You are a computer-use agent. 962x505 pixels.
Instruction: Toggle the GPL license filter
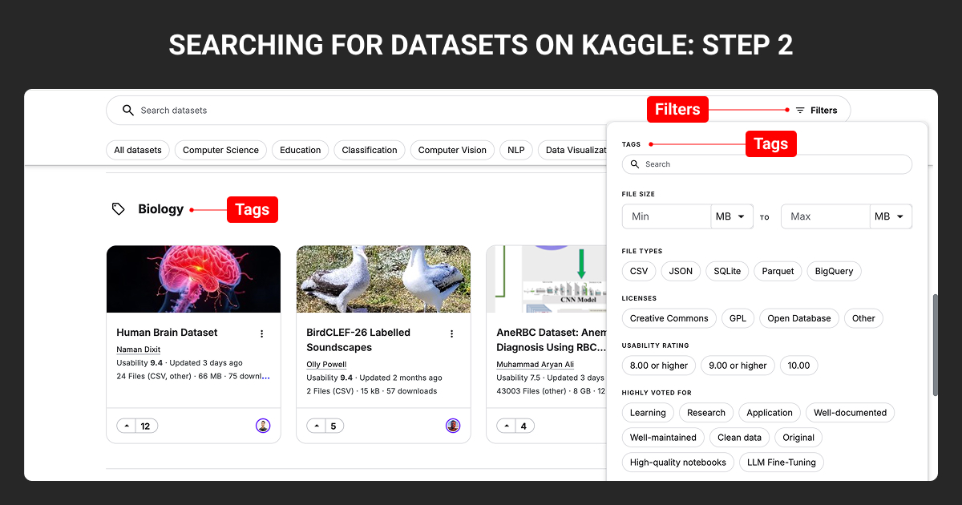pos(738,318)
